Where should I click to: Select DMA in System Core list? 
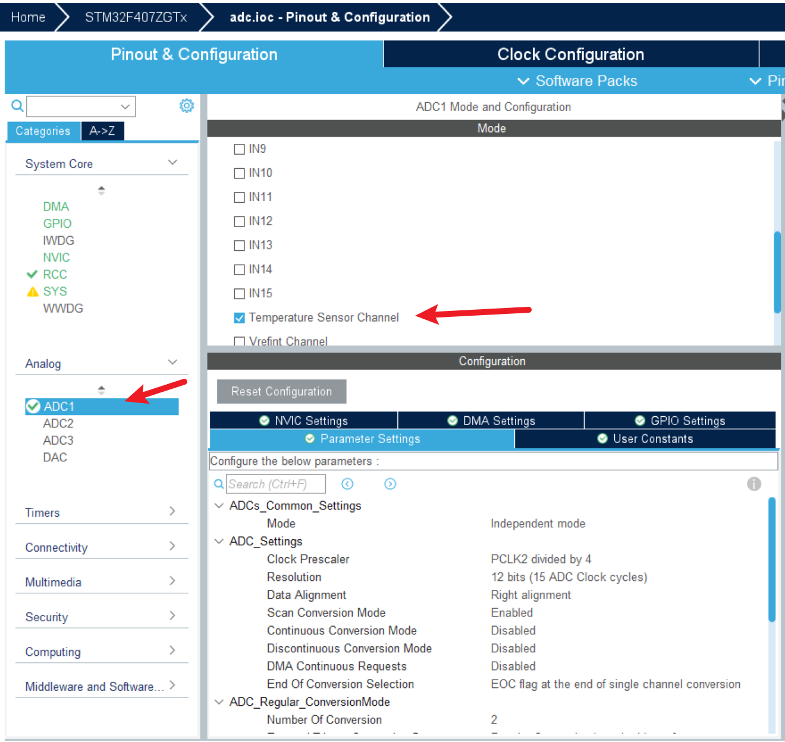coord(56,206)
